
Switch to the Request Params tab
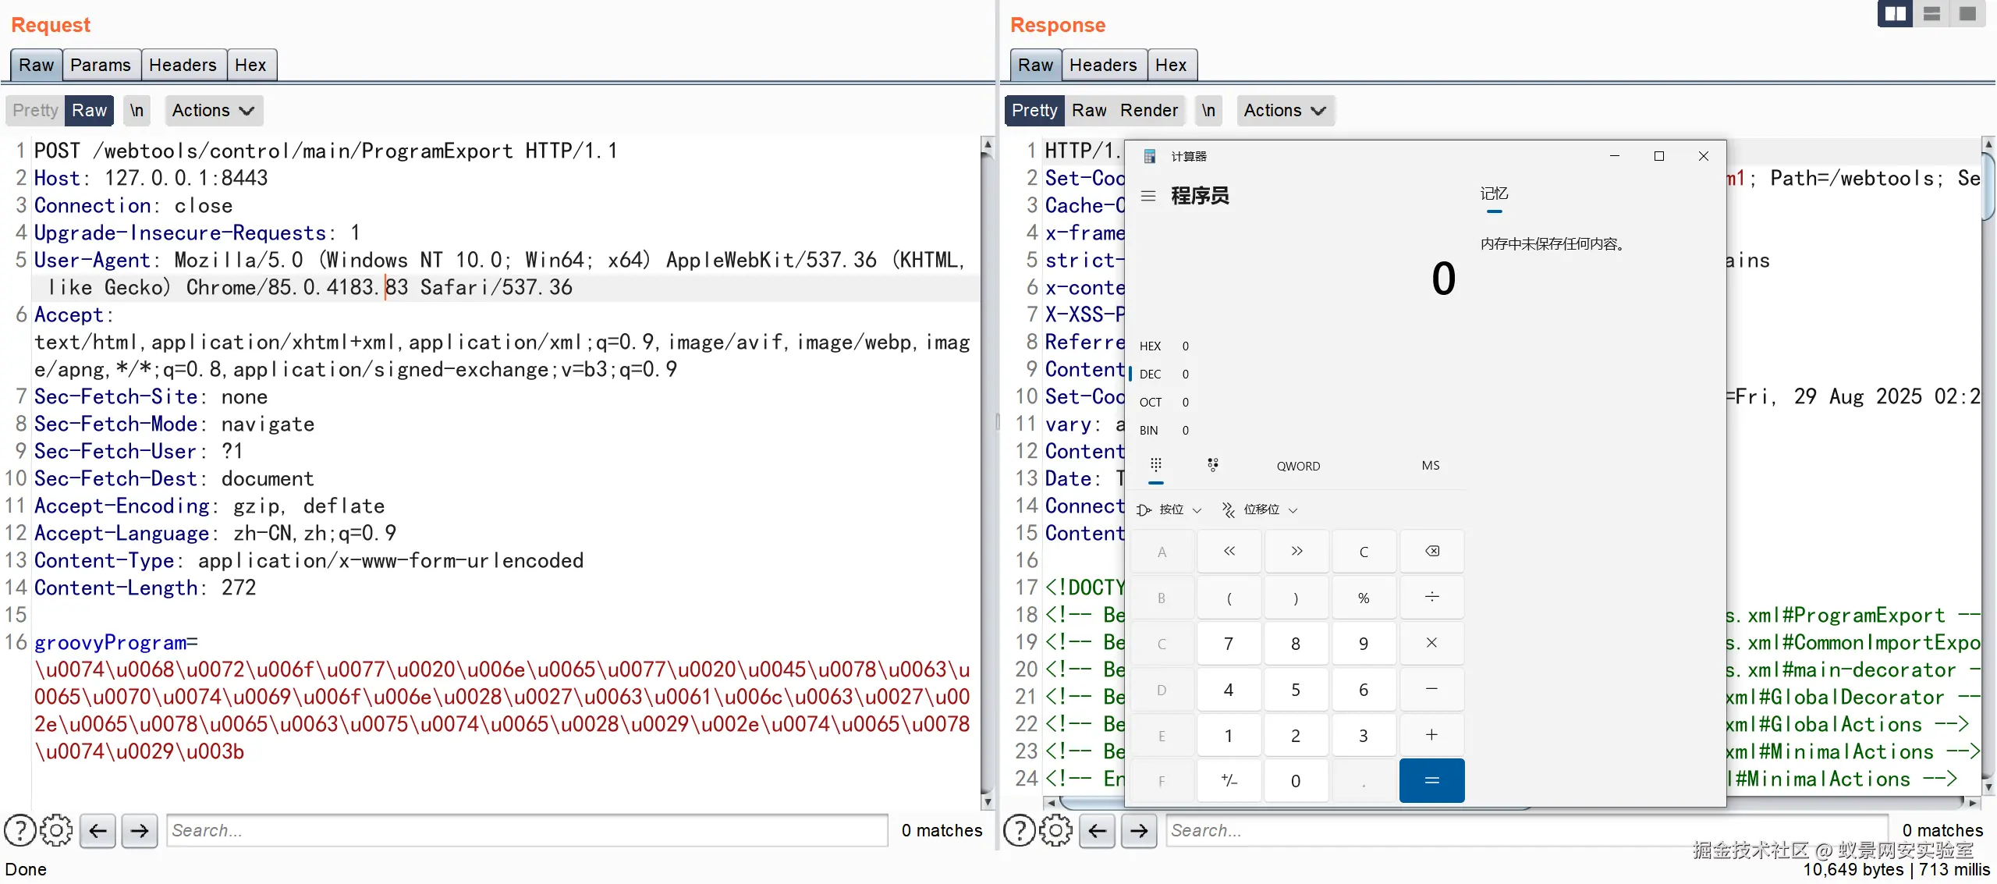[100, 65]
